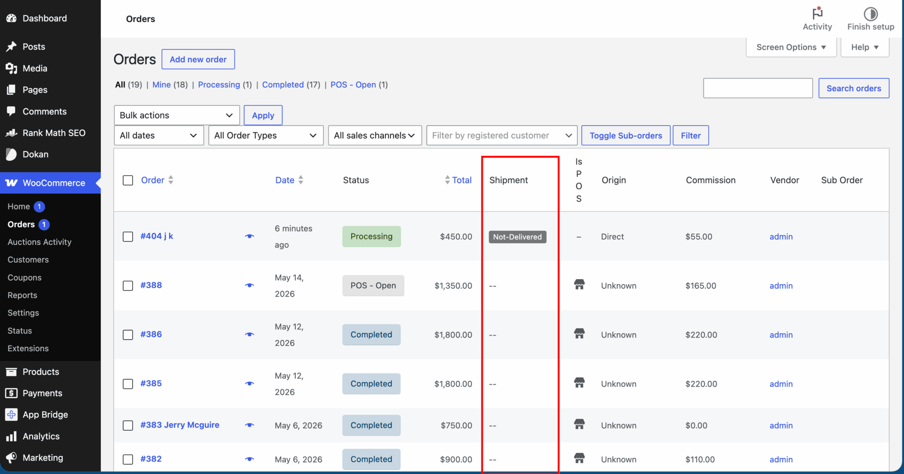904x474 pixels.
Task: Open the All sales channels dropdown
Action: (375, 136)
